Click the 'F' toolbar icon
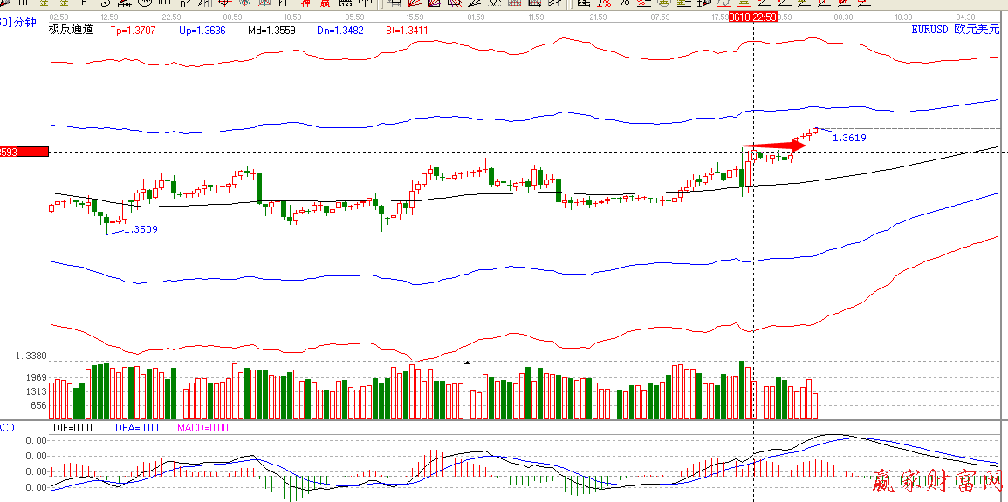 pos(85,3)
